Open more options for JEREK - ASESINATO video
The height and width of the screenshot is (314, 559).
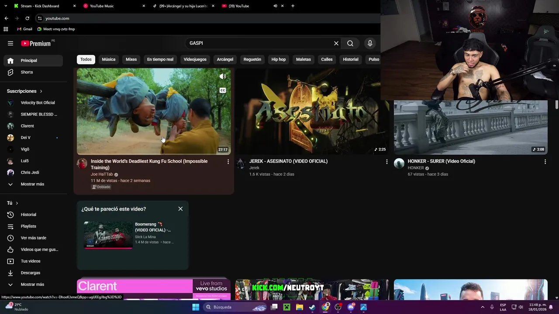386,162
